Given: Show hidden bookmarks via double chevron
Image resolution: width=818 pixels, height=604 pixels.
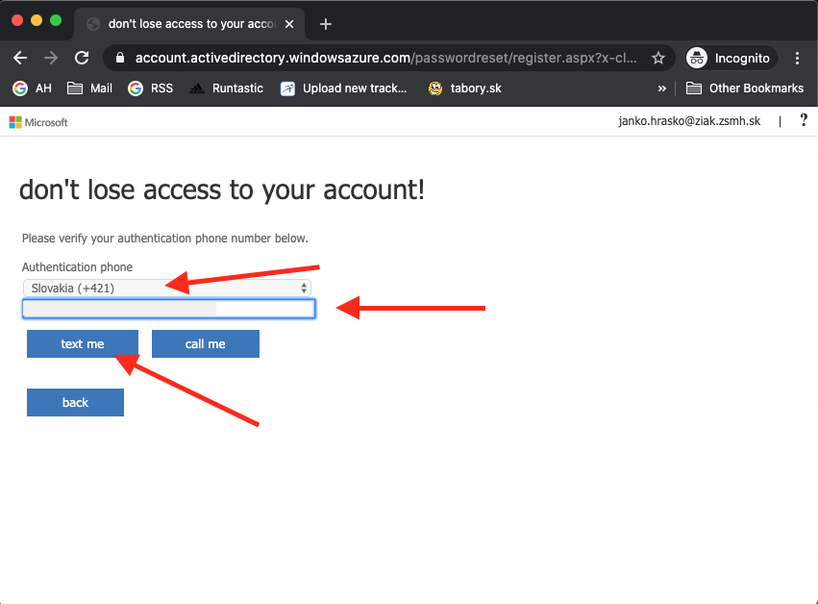Looking at the screenshot, I should (661, 88).
